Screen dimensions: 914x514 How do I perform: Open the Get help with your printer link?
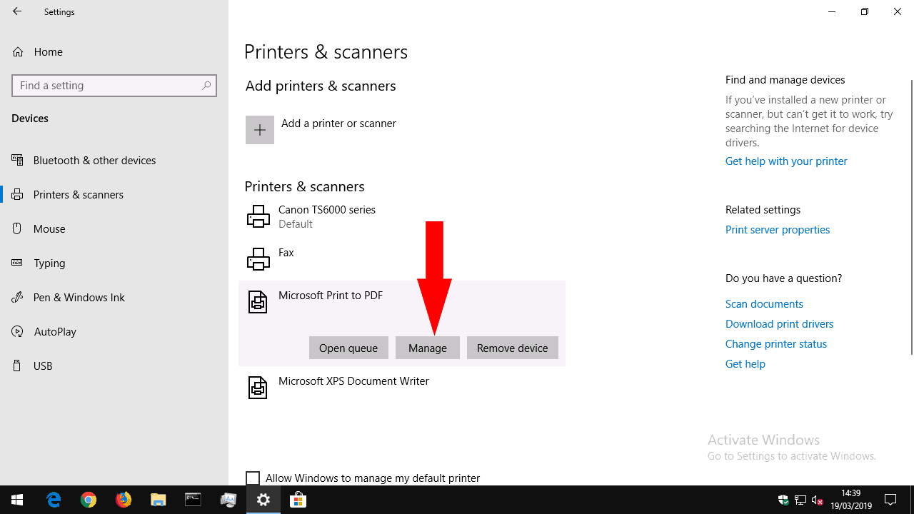tap(786, 161)
